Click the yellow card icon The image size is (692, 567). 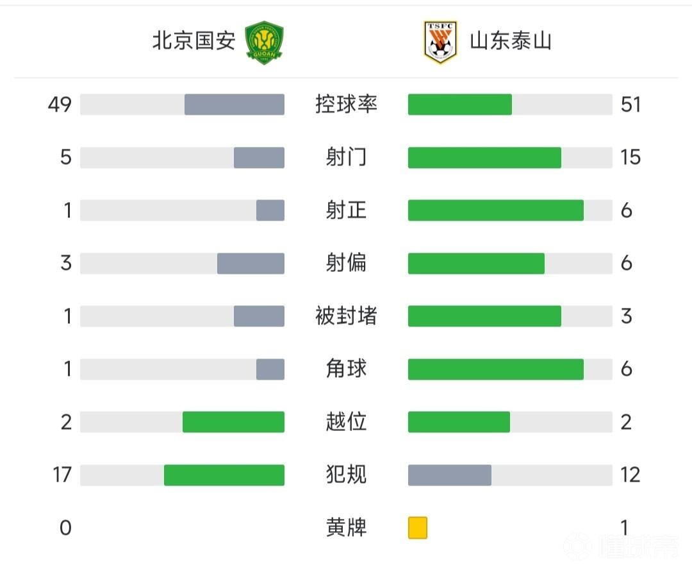pos(418,528)
